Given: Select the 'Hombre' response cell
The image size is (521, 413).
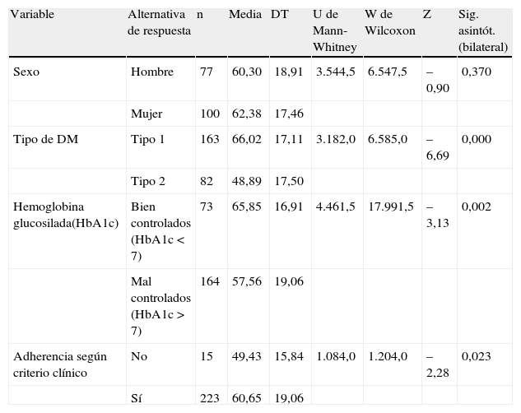Looking at the screenshot, I should (152, 72).
